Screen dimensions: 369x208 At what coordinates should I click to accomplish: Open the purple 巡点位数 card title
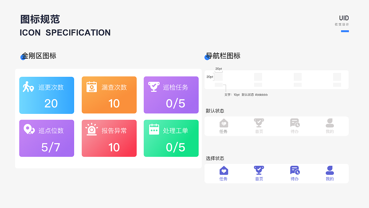pos(51,131)
